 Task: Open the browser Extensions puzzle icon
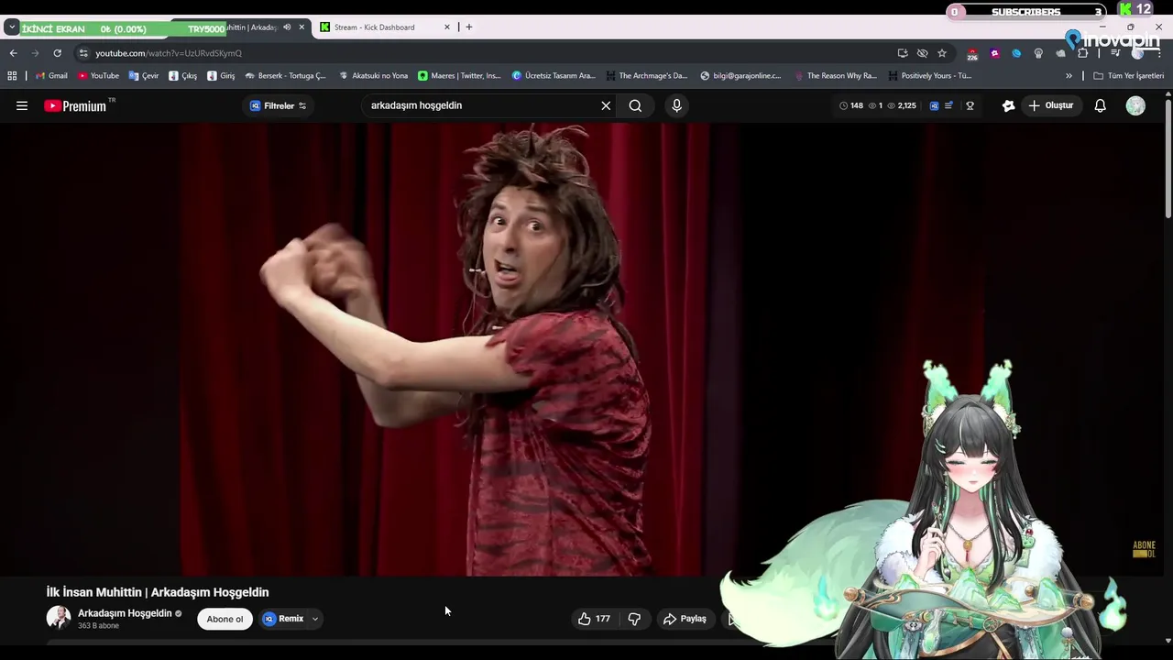[1082, 53]
